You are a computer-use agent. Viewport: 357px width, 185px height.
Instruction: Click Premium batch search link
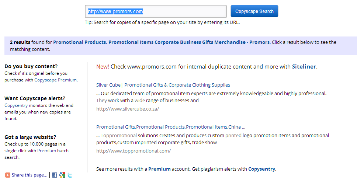point(46,151)
